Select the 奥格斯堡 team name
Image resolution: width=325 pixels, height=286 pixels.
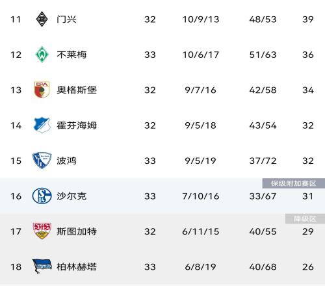pos(77,90)
